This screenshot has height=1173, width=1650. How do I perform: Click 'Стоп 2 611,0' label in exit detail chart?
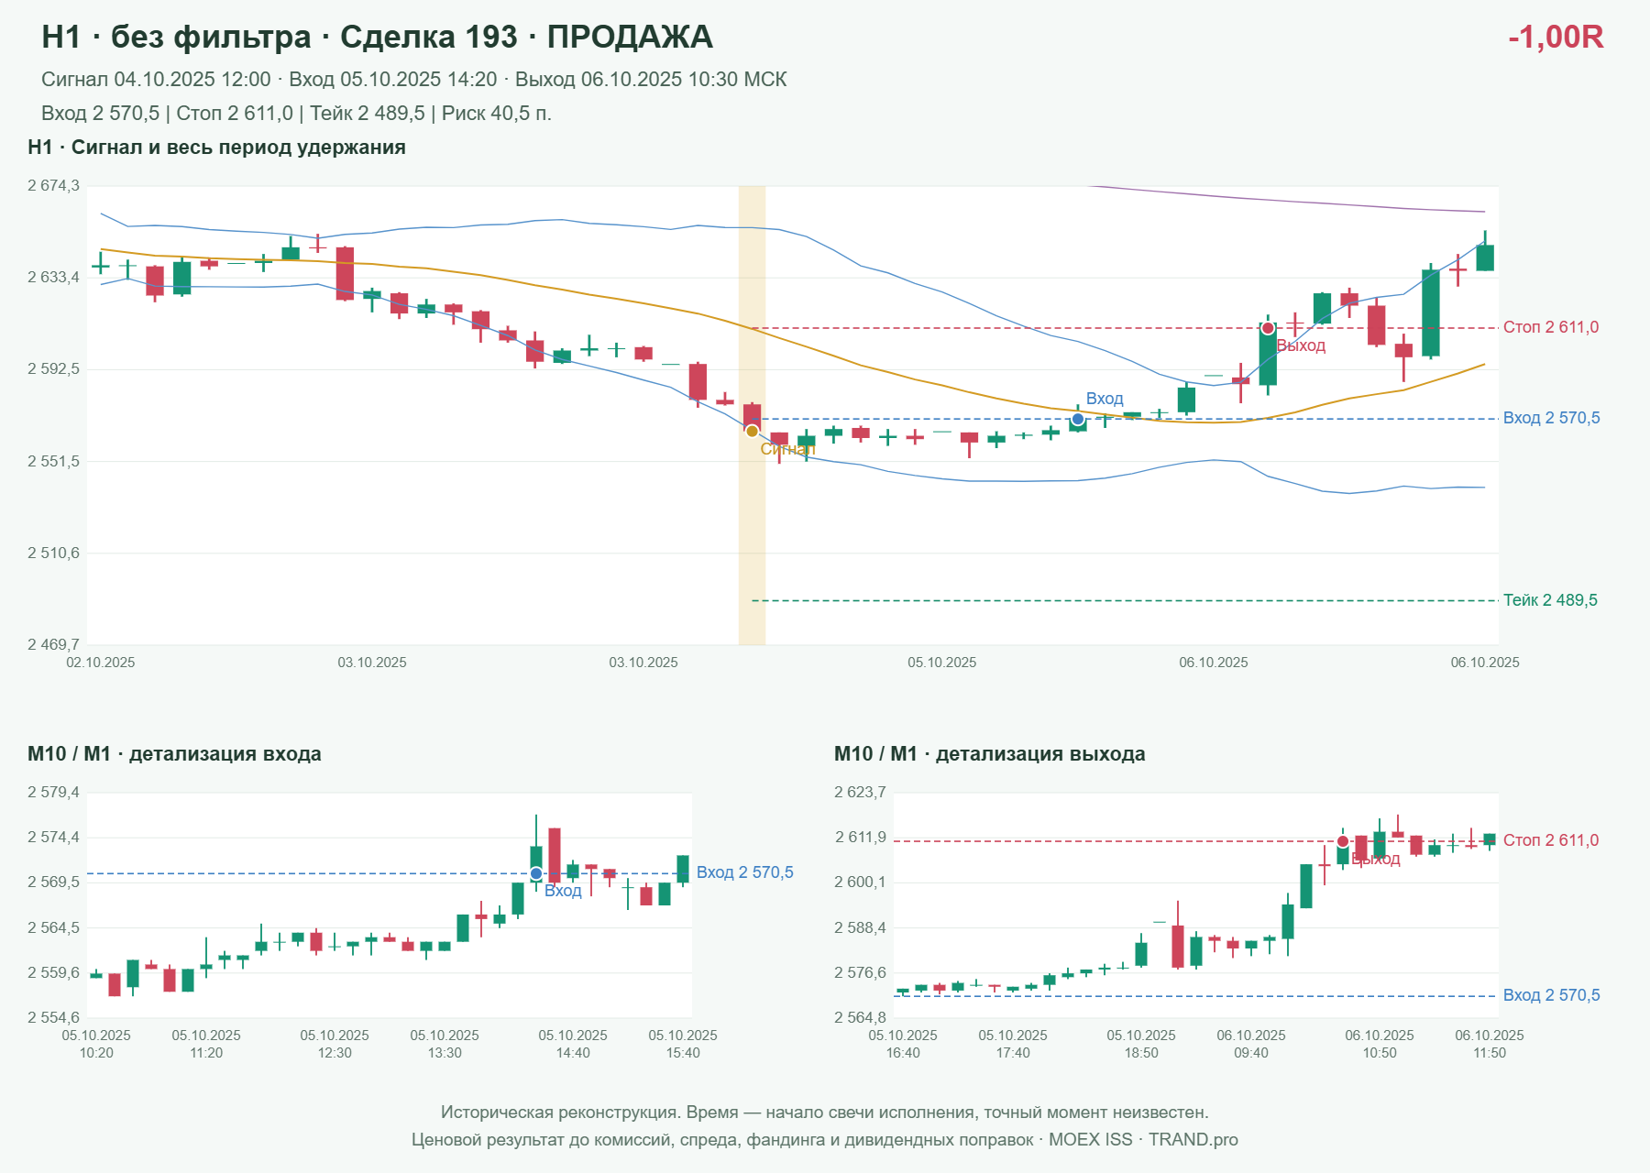(1551, 840)
